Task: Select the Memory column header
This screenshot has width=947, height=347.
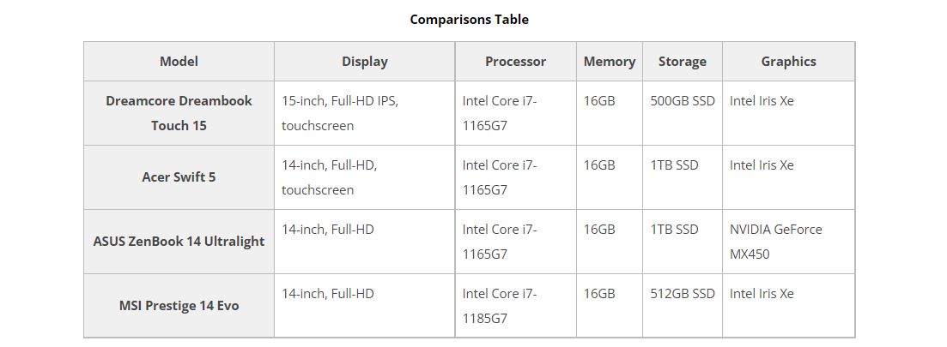Action: 609,61
